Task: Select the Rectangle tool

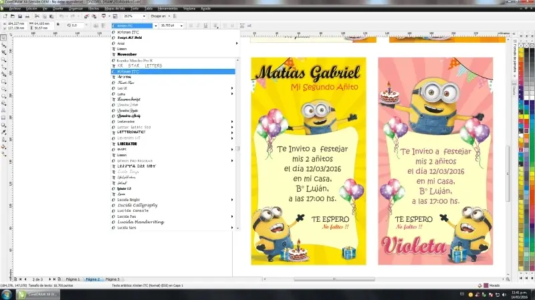Action: click(4, 82)
